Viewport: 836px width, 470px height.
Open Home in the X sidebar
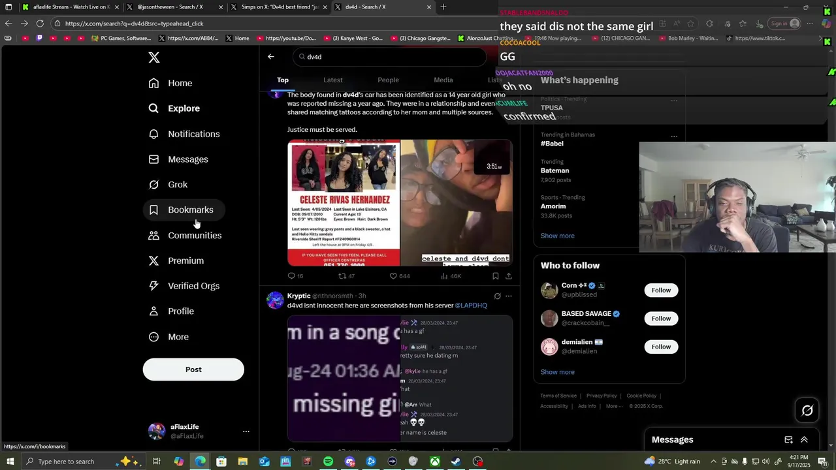point(170,83)
